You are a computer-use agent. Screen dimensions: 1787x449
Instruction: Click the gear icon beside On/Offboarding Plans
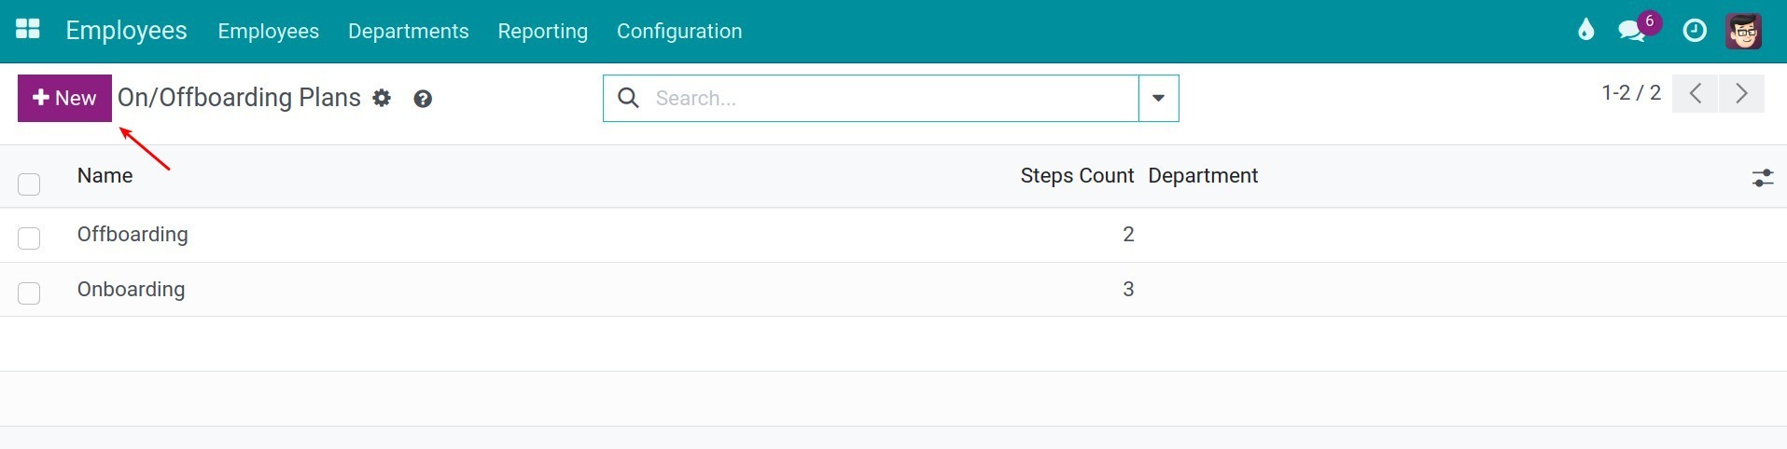(x=382, y=98)
